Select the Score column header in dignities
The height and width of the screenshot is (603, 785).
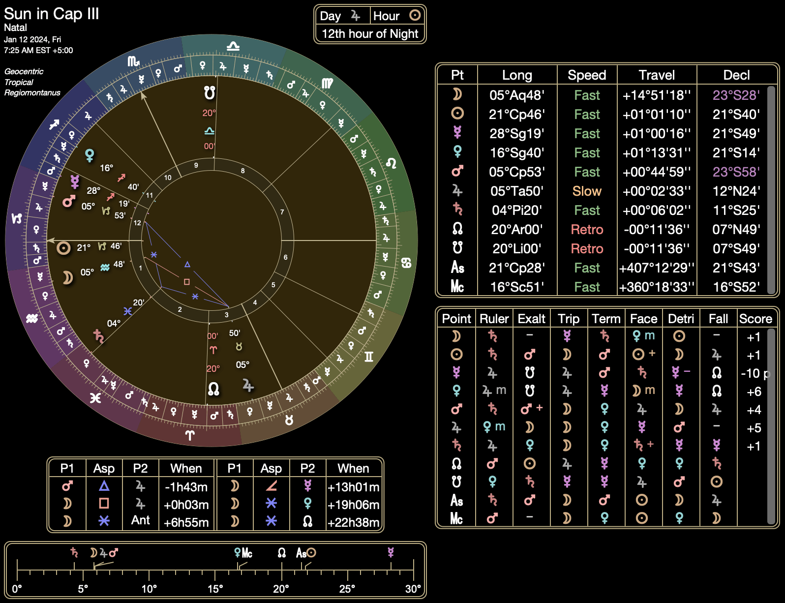click(x=755, y=319)
